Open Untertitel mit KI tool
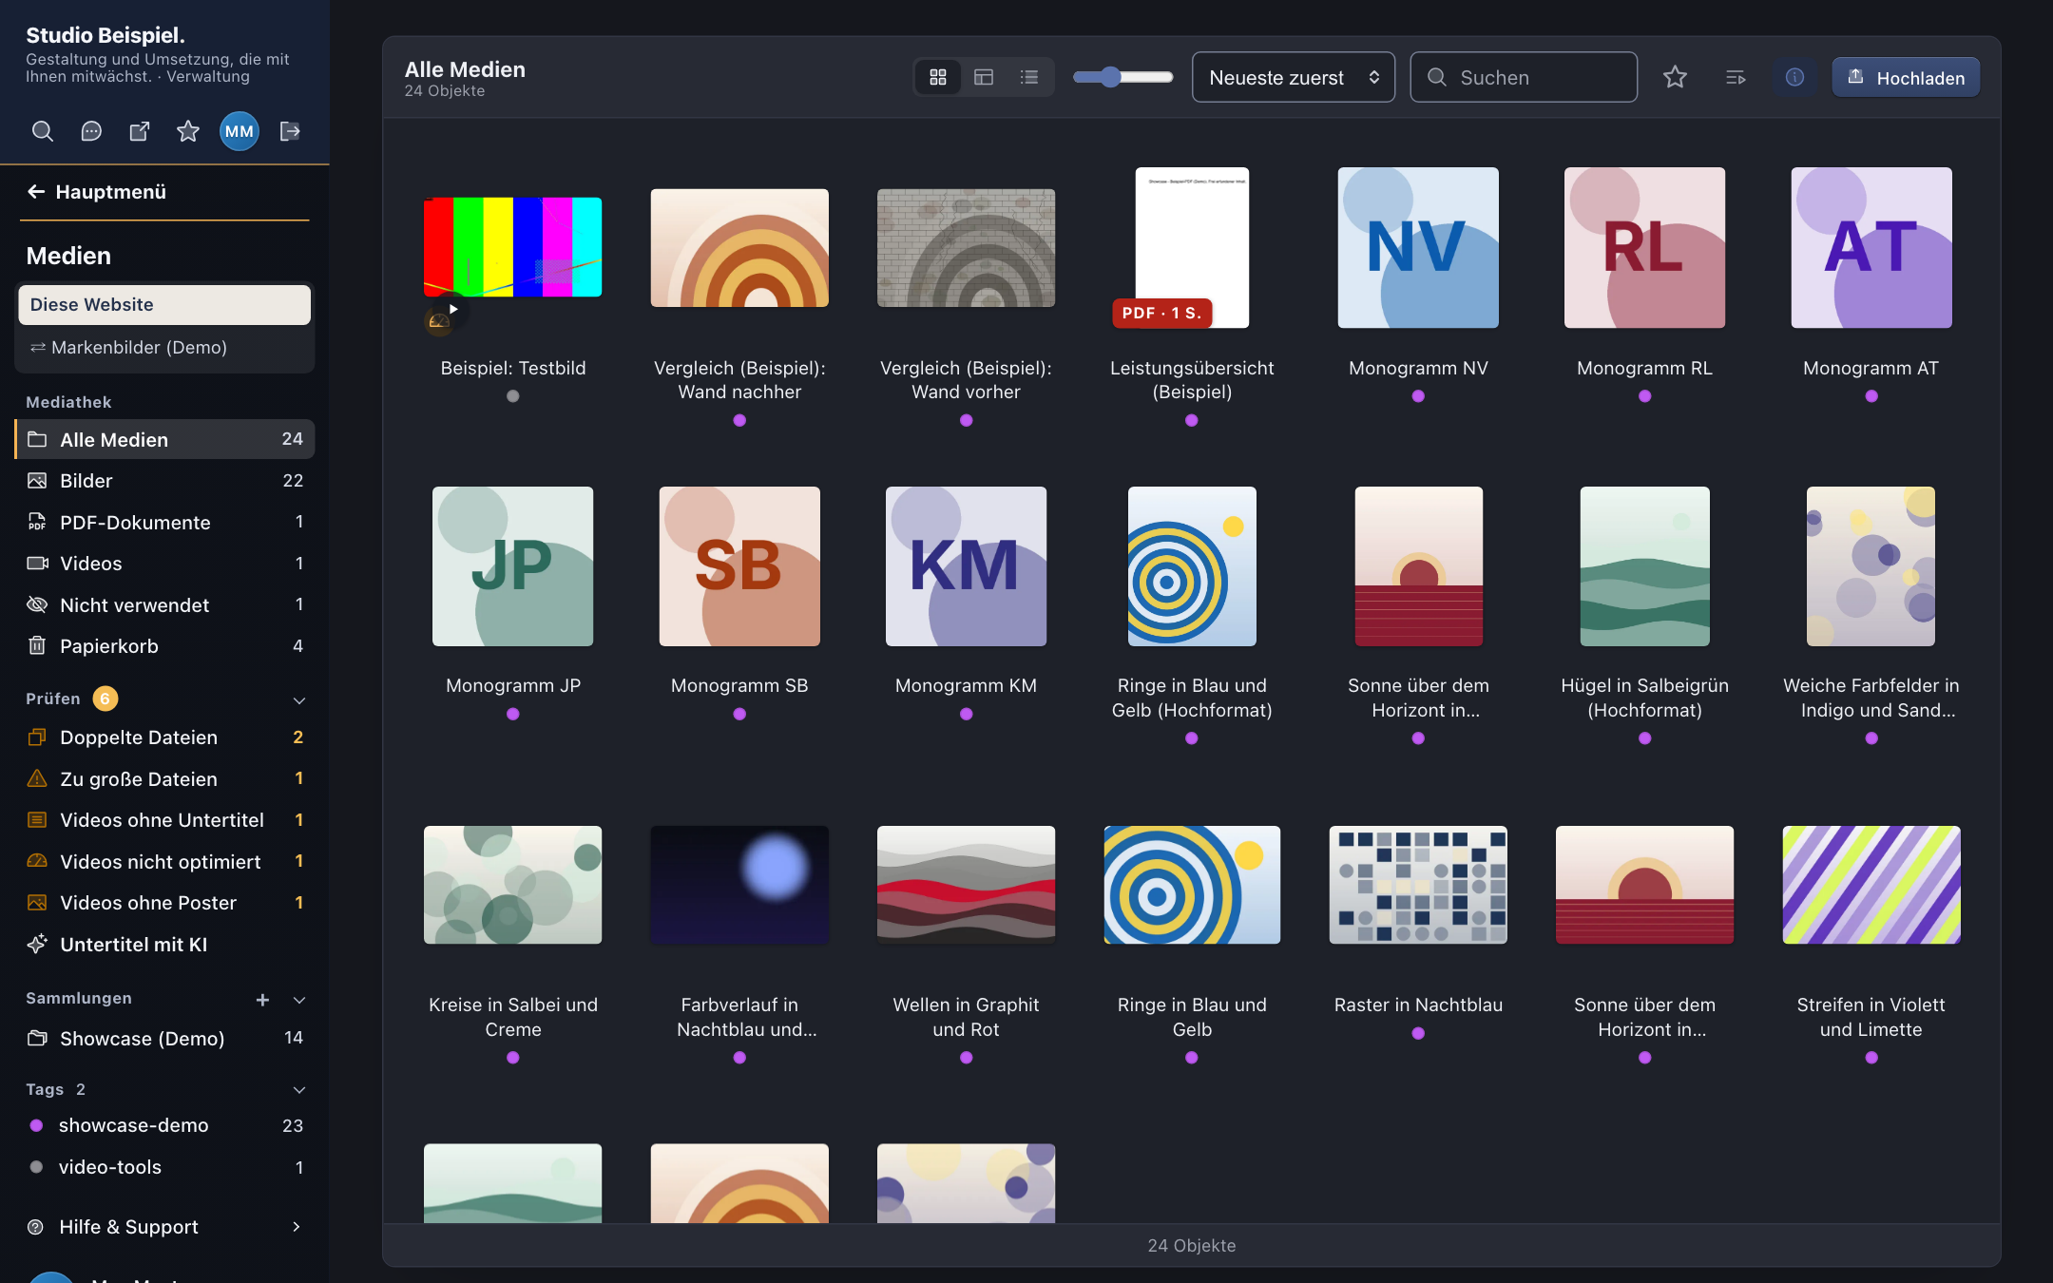The width and height of the screenshot is (2053, 1283). (164, 945)
